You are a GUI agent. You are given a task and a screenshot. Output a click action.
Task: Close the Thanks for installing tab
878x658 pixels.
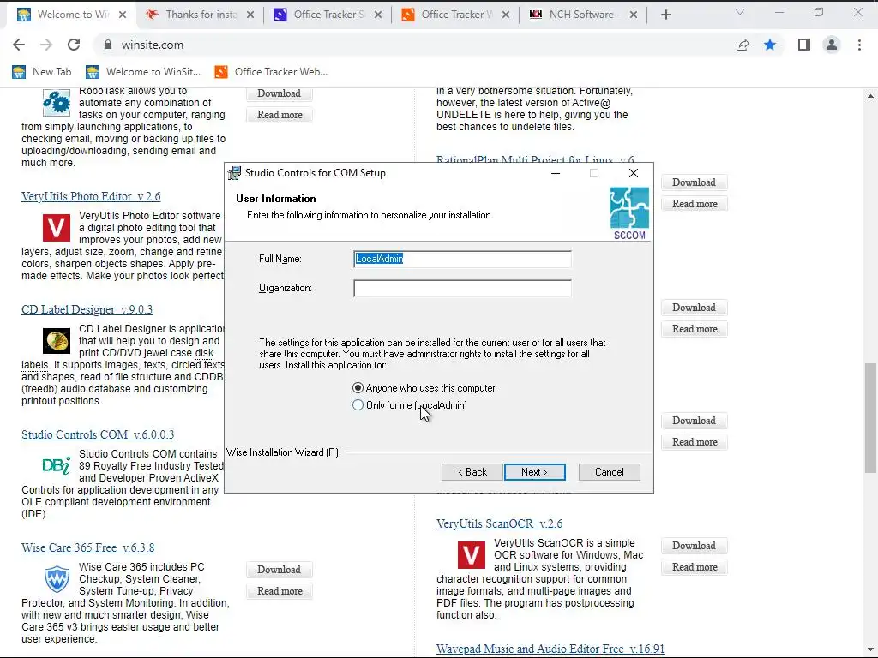250,15
